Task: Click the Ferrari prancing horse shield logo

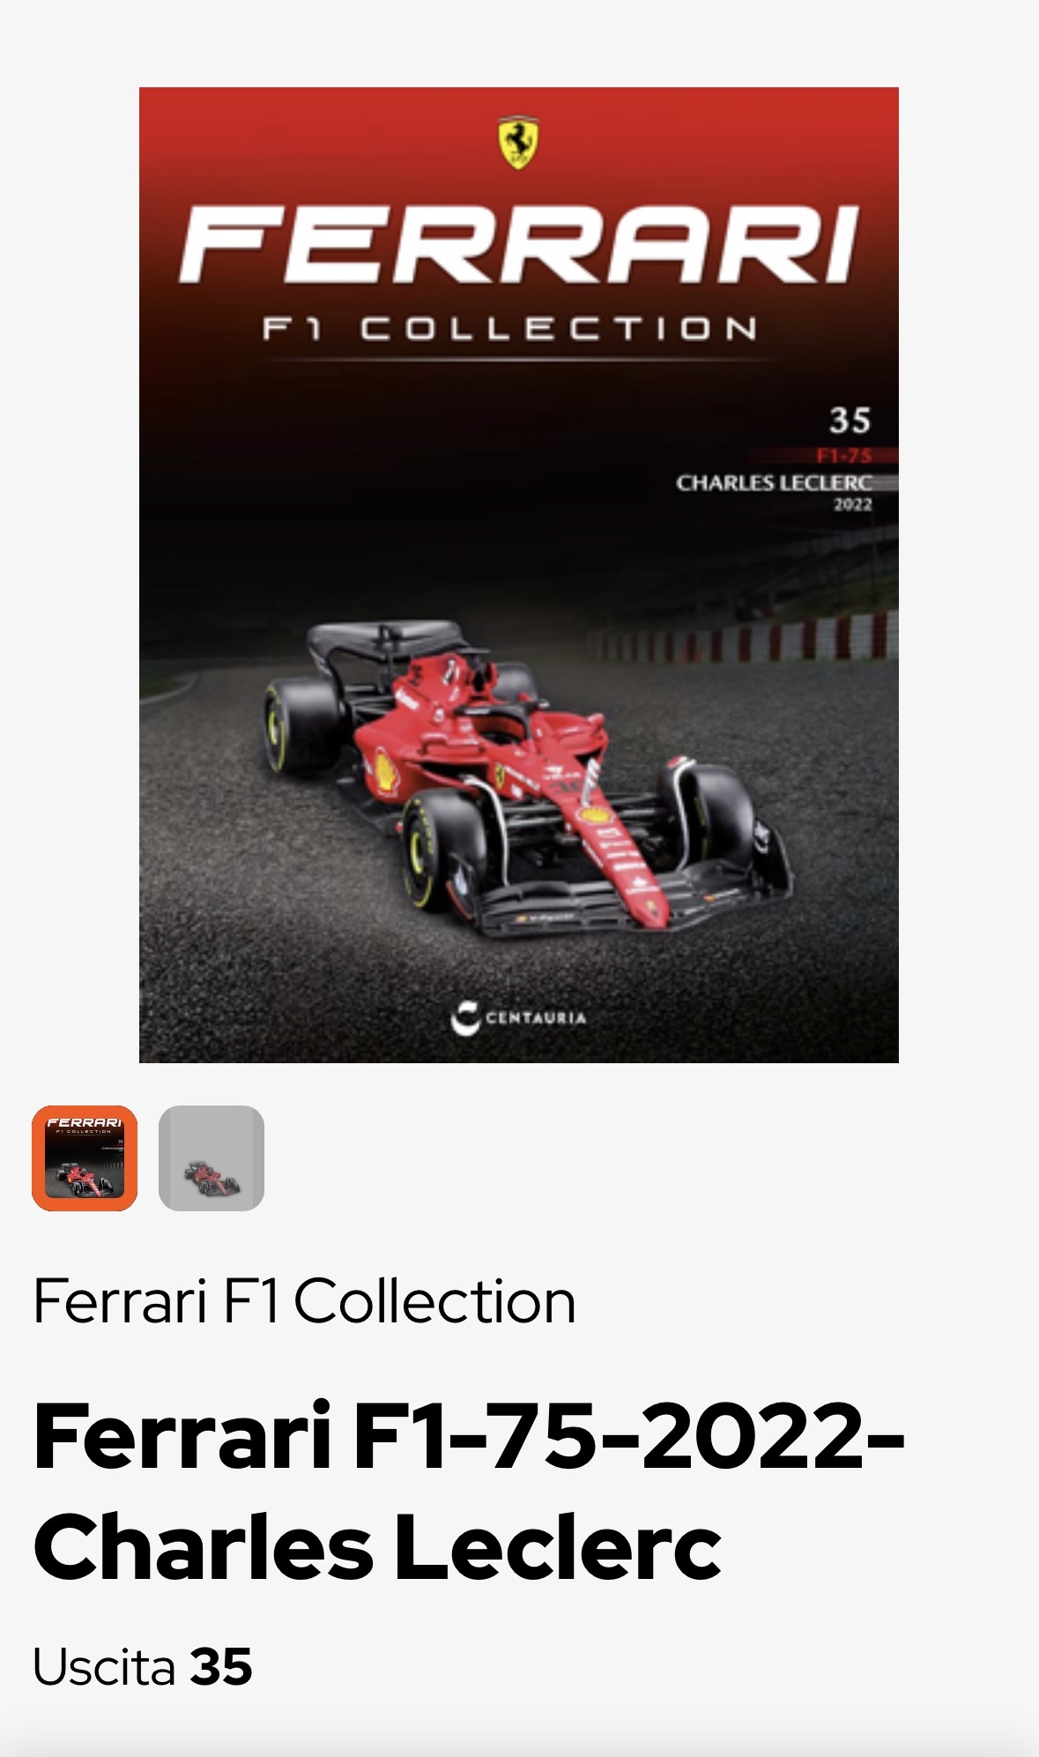Action: tap(518, 142)
